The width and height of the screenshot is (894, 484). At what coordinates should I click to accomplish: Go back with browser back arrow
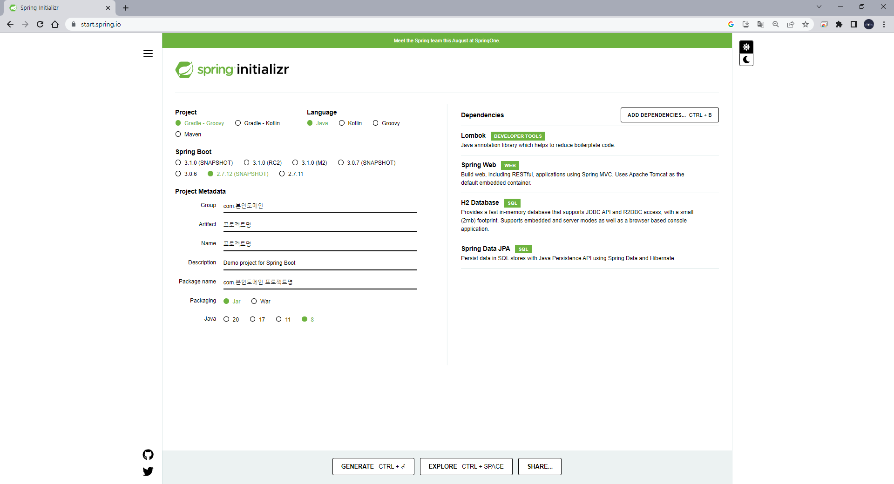[10, 24]
